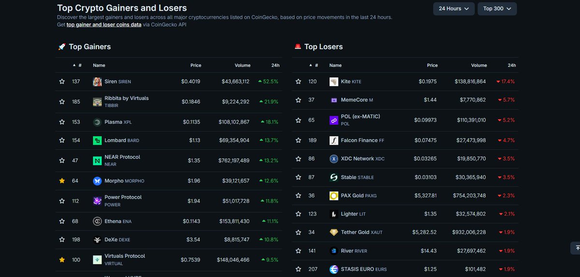This screenshot has width=580, height=277.
Task: Click the MemeCore coin logo
Action: [x=333, y=100]
